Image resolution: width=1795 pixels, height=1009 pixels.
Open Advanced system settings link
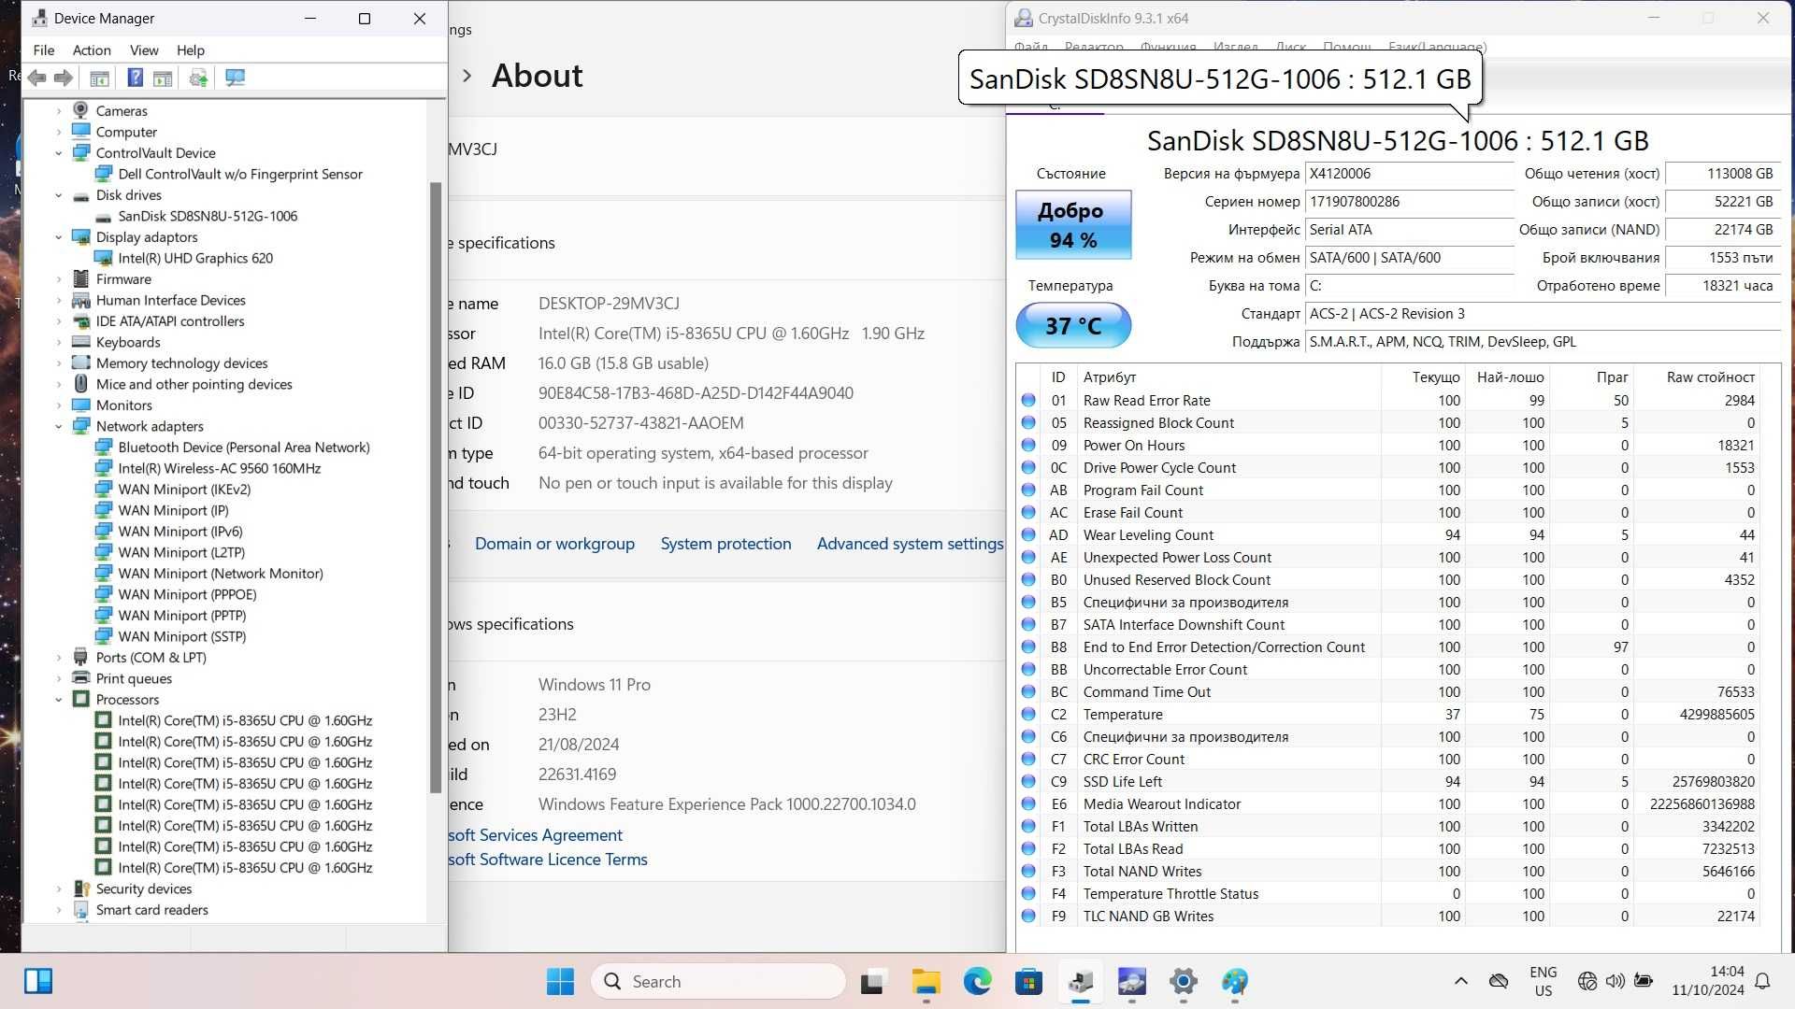pyautogui.click(x=910, y=544)
